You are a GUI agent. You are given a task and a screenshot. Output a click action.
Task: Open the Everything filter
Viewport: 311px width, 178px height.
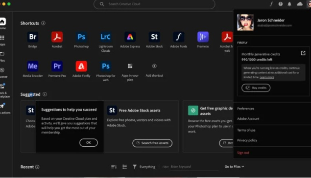tap(144, 167)
